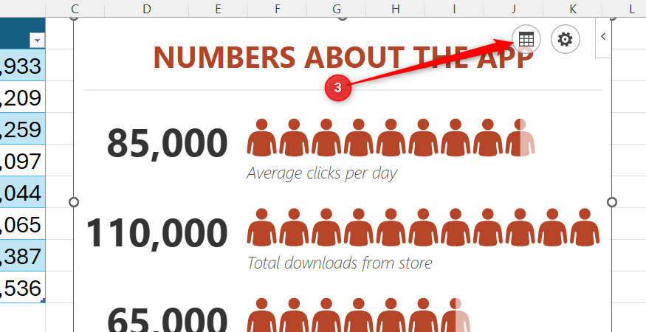Select the cell ending in ,933
This screenshot has width=646, height=332.
(23, 65)
